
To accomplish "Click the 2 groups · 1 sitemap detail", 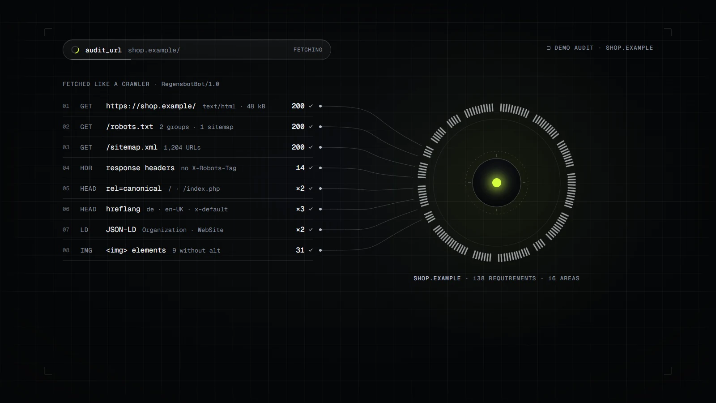I will [196, 127].
